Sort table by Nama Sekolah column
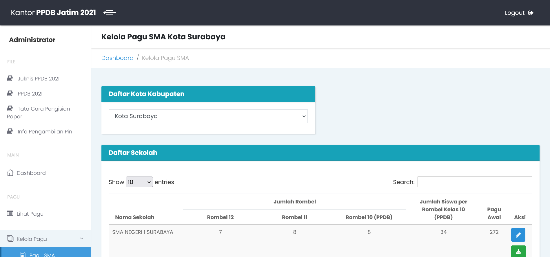 135,217
